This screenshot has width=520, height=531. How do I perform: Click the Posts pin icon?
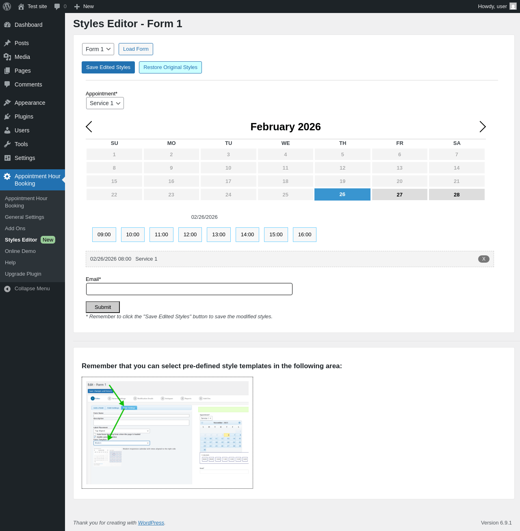click(x=7, y=43)
